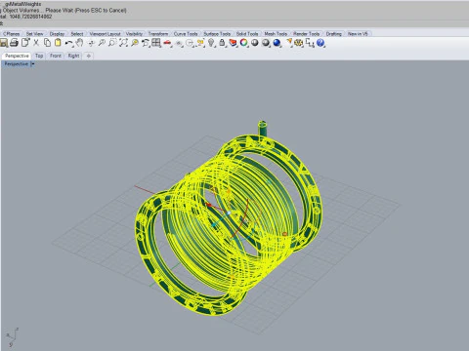Click the yellow dimension tool icon

tap(200, 43)
